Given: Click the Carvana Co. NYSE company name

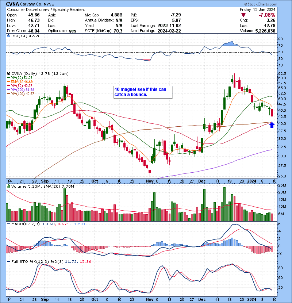Looking at the screenshot, I should point(37,4).
